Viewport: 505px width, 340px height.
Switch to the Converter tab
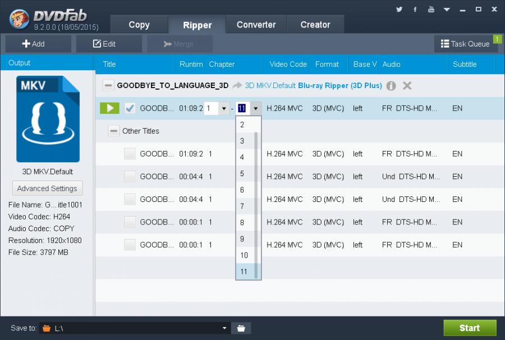[256, 25]
